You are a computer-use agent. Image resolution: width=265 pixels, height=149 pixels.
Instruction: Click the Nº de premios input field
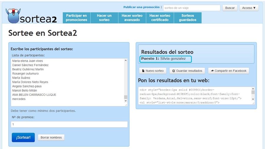tap(69, 124)
